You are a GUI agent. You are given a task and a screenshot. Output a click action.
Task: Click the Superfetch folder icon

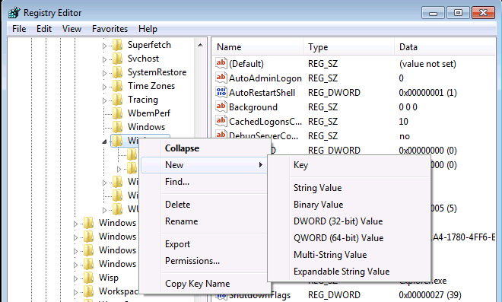pyautogui.click(x=117, y=45)
